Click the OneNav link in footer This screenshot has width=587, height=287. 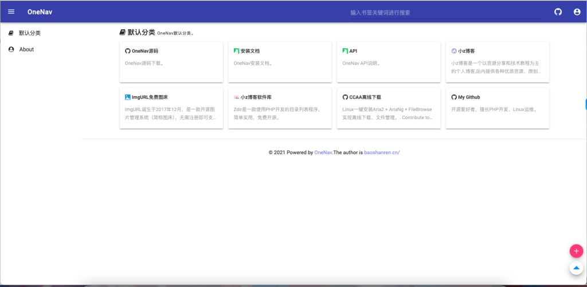tap(323, 152)
